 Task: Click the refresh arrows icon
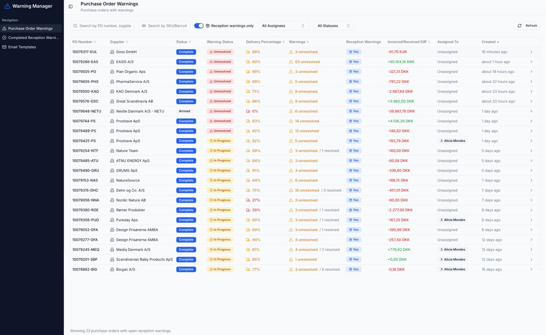(x=520, y=26)
